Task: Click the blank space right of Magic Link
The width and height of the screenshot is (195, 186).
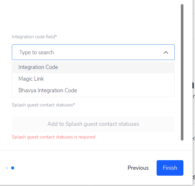Action: click(109, 79)
